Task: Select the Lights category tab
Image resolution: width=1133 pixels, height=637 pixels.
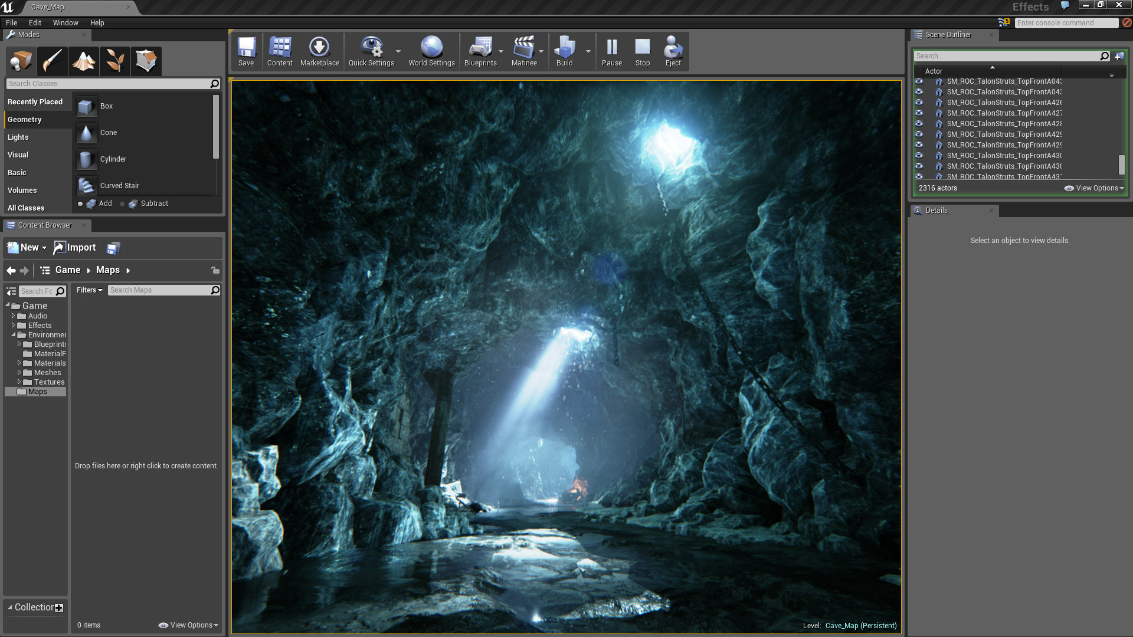Action: point(18,137)
